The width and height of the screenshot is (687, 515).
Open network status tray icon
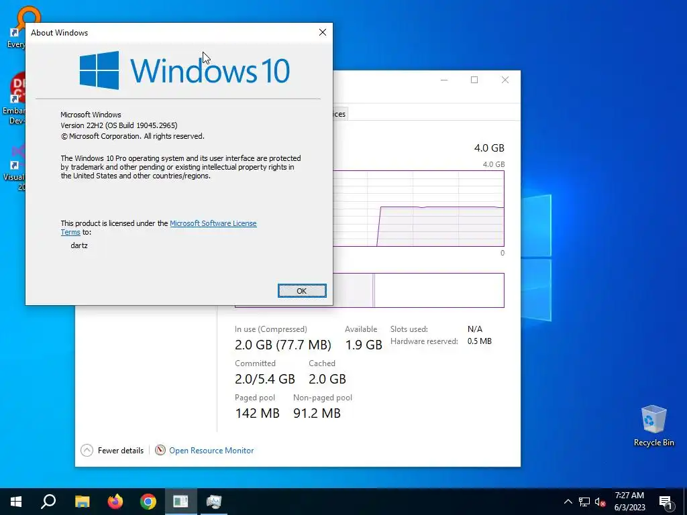(x=584, y=502)
